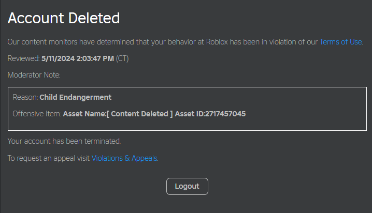Viewport: 372px width, 213px height.
Task: Select the Child Endangerment reason text
Action: click(76, 97)
